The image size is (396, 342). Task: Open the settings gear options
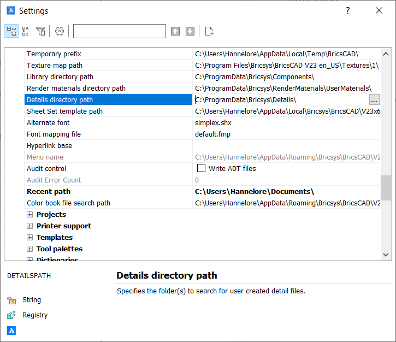pos(60,31)
